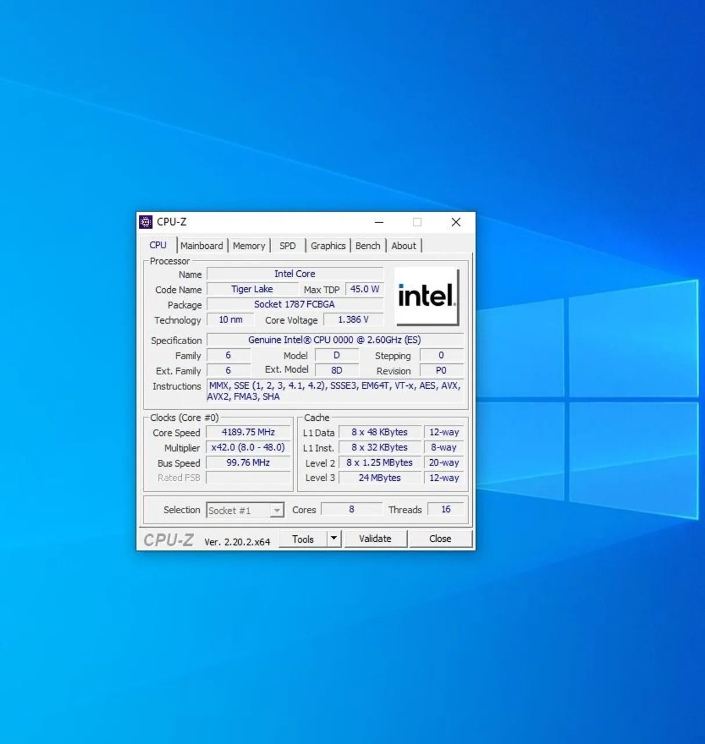Click the Multiplier value 'x42.0 (8.0 - 48.0)'
The width and height of the screenshot is (705, 744).
click(x=248, y=448)
